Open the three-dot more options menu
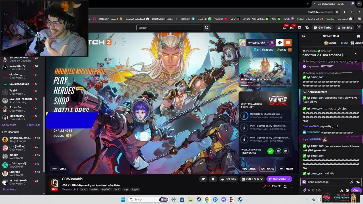Image resolution: width=363 pixels, height=204 pixels. (291, 186)
